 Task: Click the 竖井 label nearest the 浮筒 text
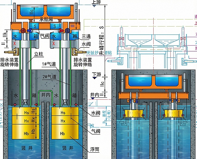click(68, 148)
